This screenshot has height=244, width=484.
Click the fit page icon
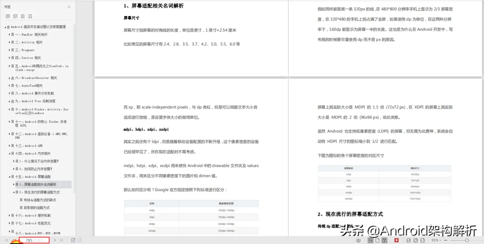tap(416, 240)
